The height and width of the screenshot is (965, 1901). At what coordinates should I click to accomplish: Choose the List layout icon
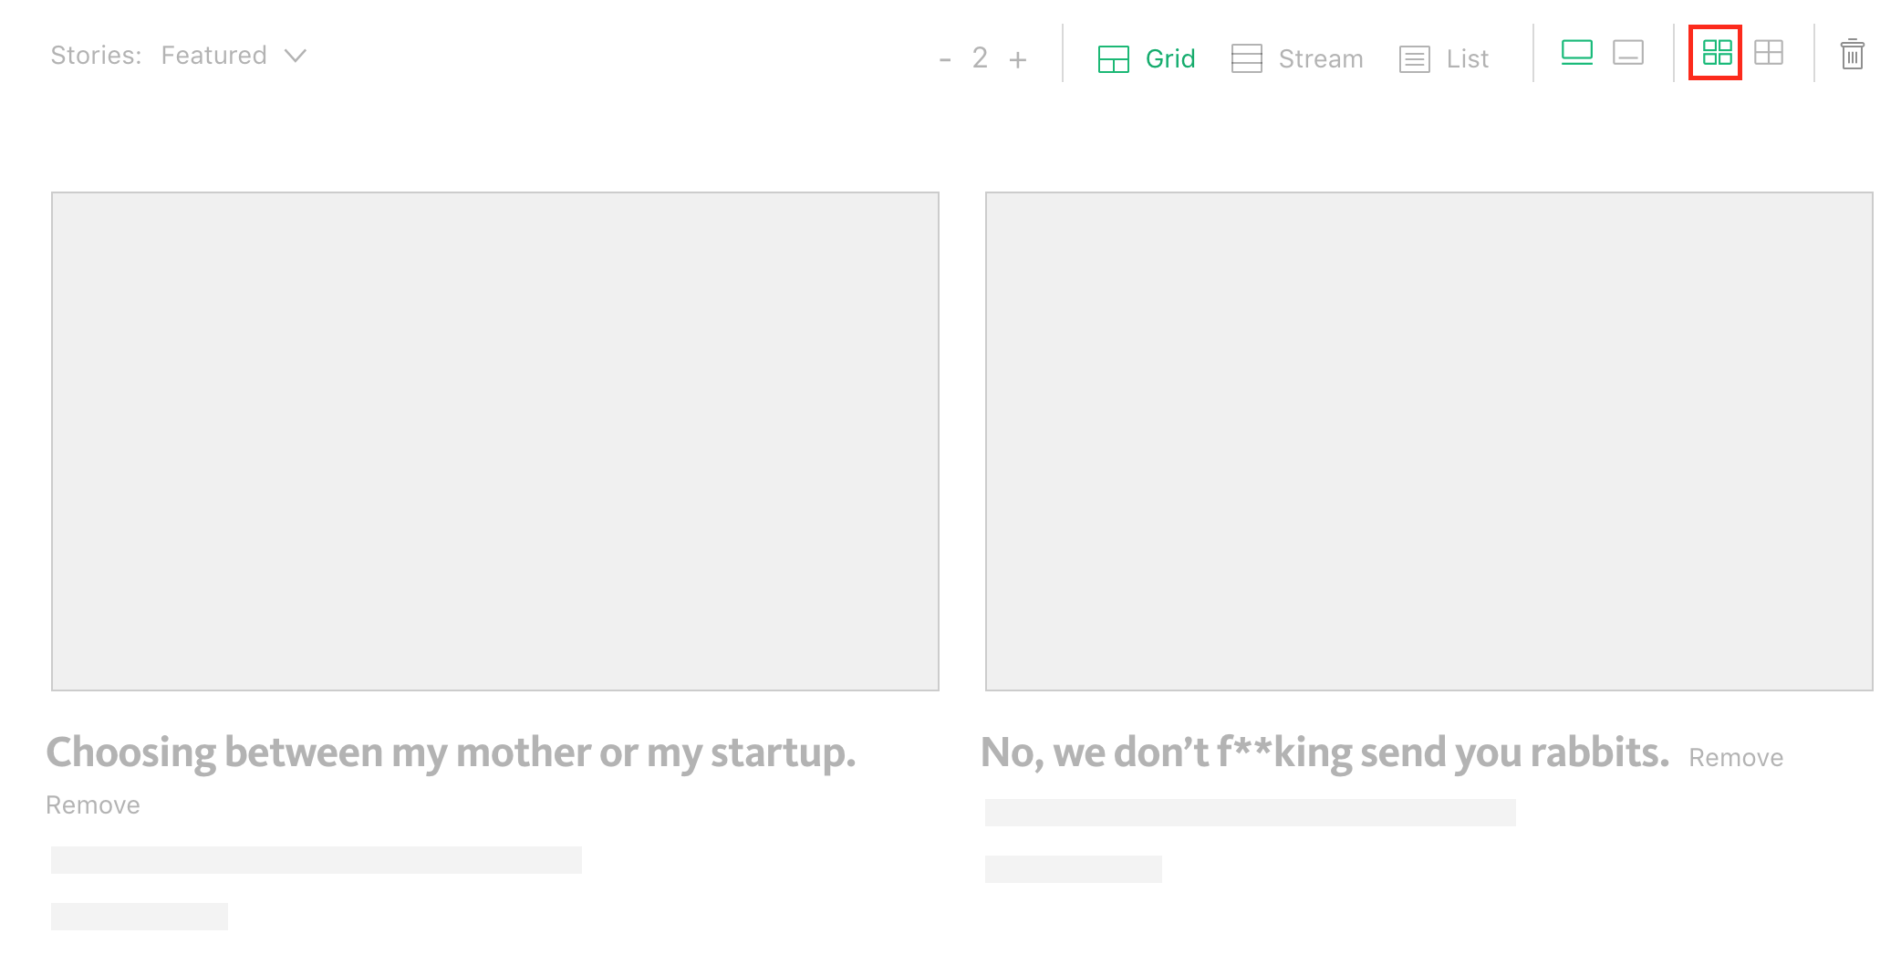pos(1414,59)
